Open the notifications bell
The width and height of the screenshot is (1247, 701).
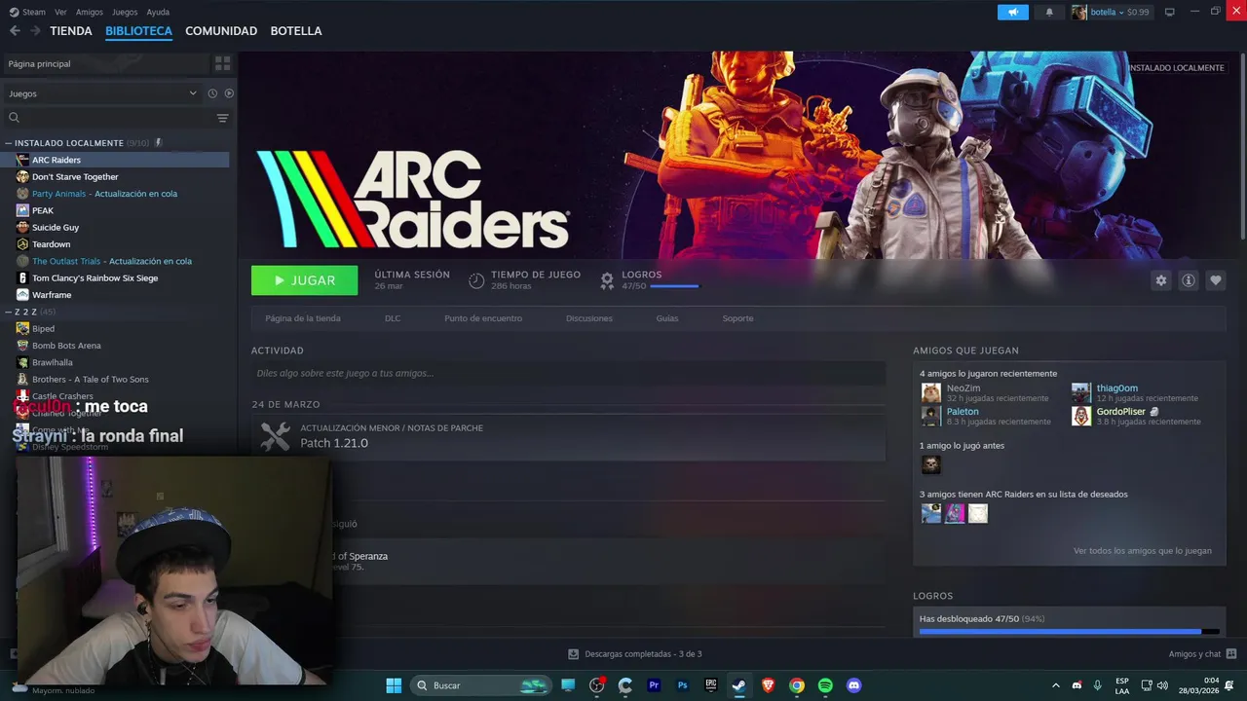1049,12
